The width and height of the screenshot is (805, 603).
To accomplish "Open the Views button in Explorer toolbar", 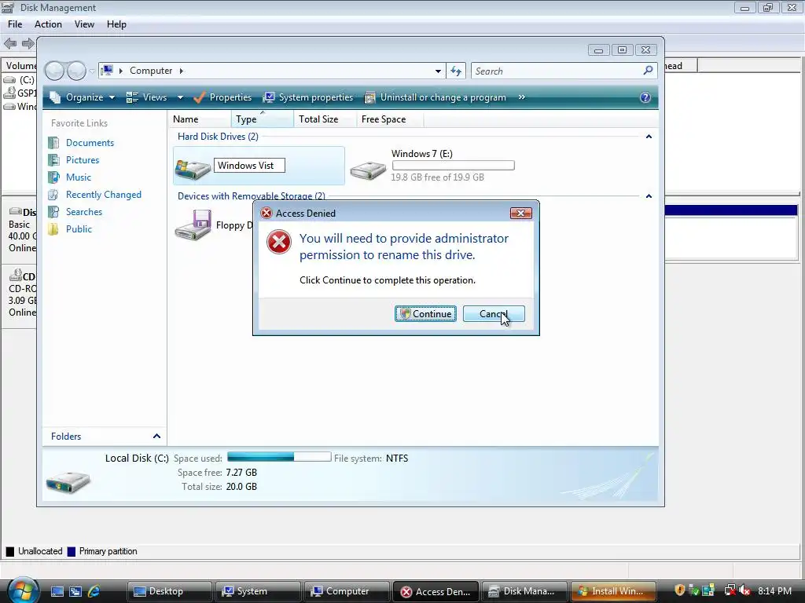I will (147, 97).
